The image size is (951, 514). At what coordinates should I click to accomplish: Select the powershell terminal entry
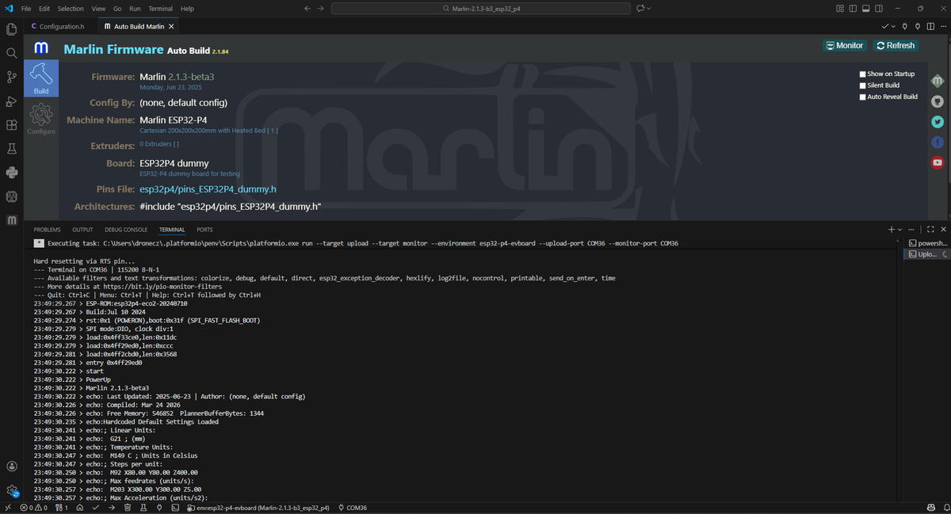(928, 243)
